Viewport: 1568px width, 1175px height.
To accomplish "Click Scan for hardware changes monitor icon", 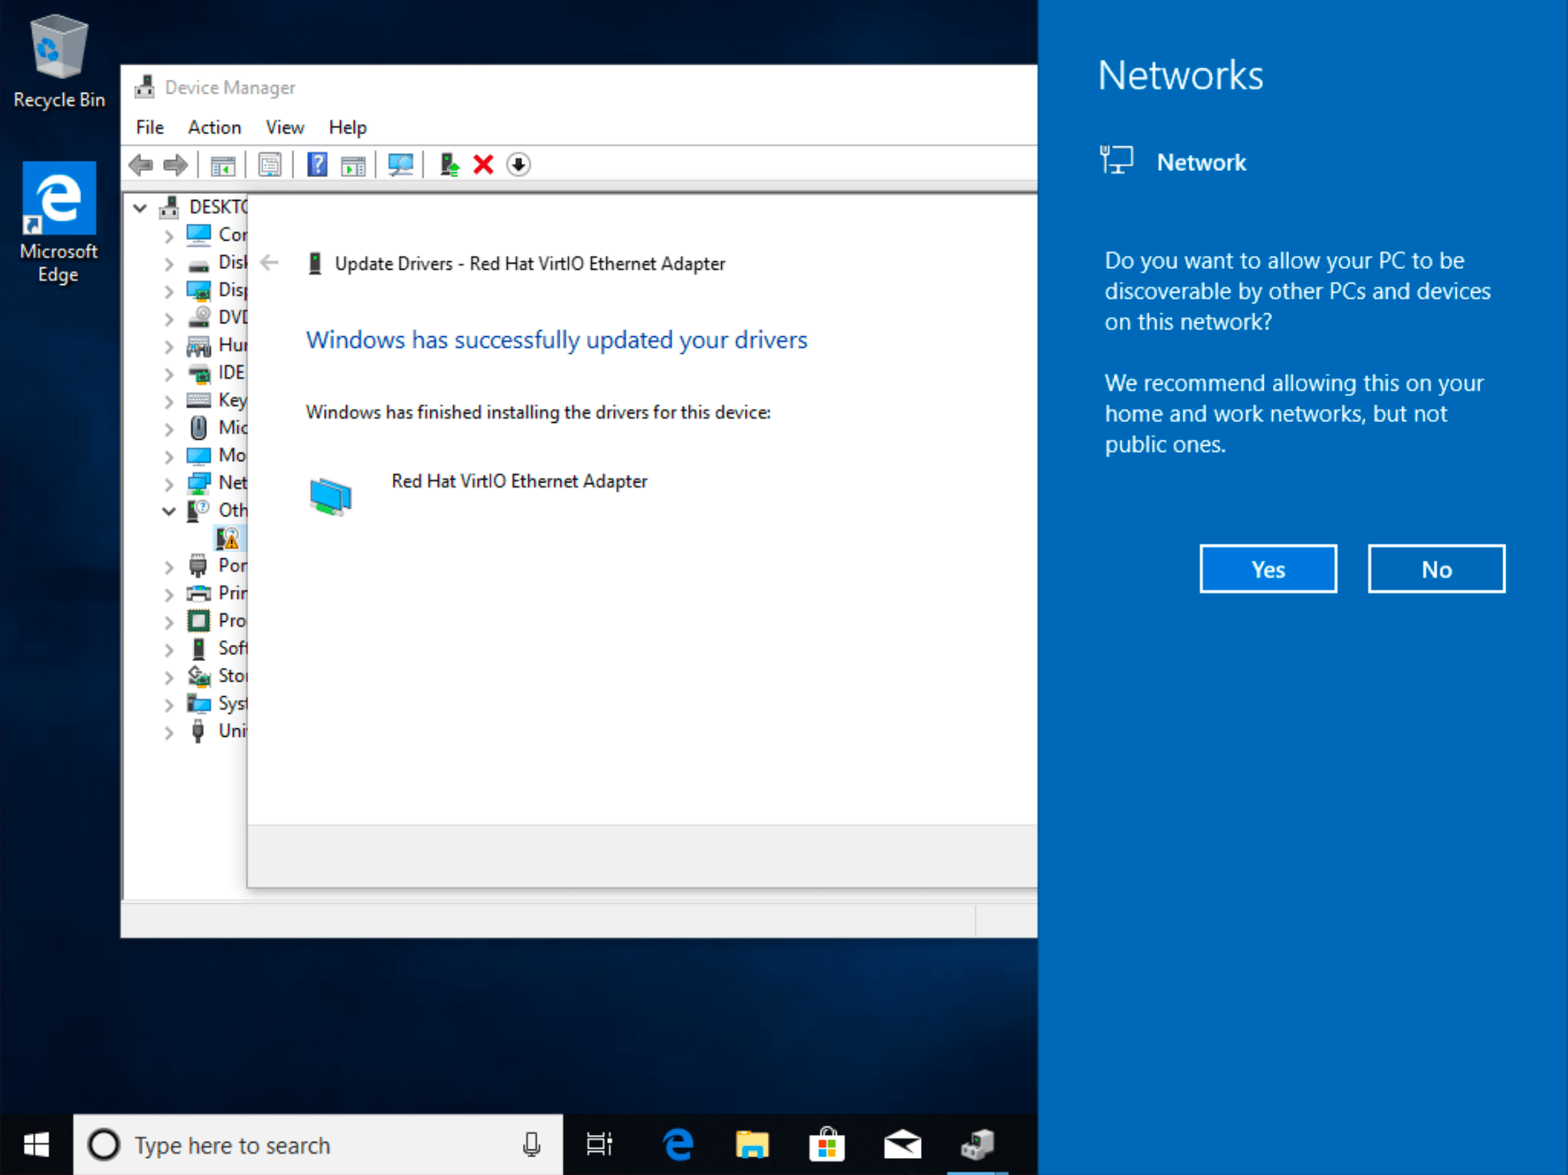I will click(x=401, y=165).
